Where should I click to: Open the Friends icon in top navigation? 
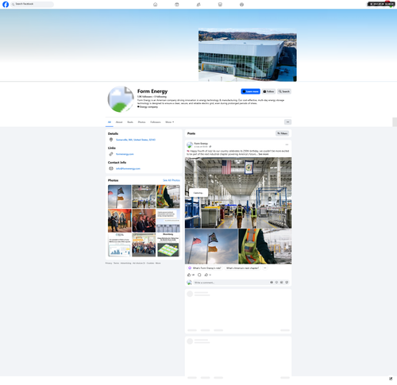click(x=198, y=5)
